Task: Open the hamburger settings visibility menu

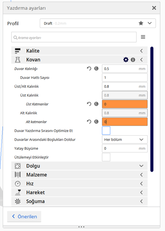Action: [x=143, y=37]
